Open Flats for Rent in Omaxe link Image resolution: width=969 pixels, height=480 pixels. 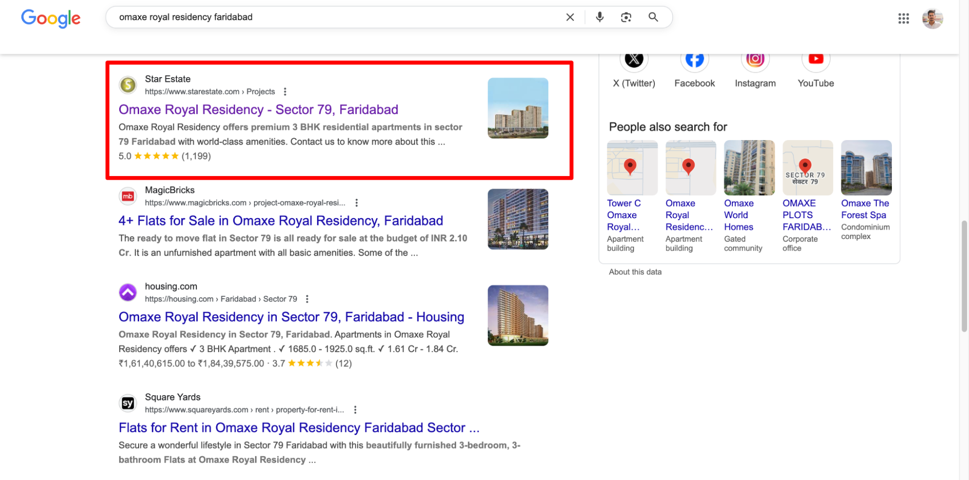coord(299,428)
